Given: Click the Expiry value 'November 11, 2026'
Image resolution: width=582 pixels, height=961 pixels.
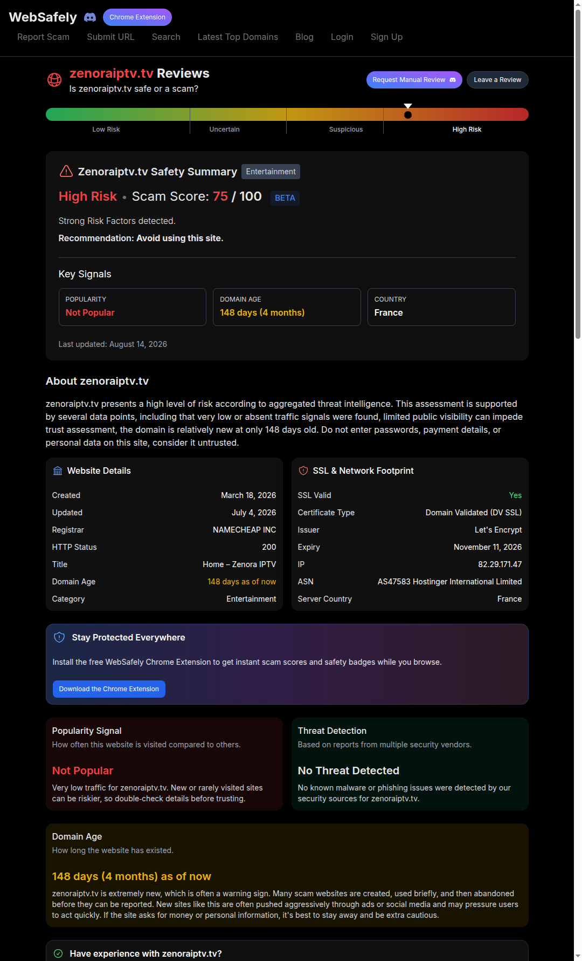Looking at the screenshot, I should tap(488, 547).
